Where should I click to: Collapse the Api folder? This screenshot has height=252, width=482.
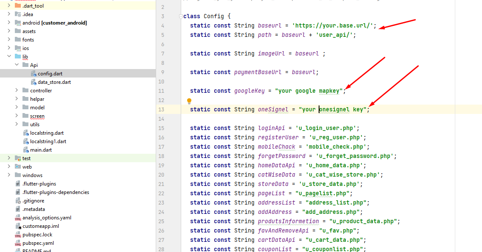pos(17,65)
